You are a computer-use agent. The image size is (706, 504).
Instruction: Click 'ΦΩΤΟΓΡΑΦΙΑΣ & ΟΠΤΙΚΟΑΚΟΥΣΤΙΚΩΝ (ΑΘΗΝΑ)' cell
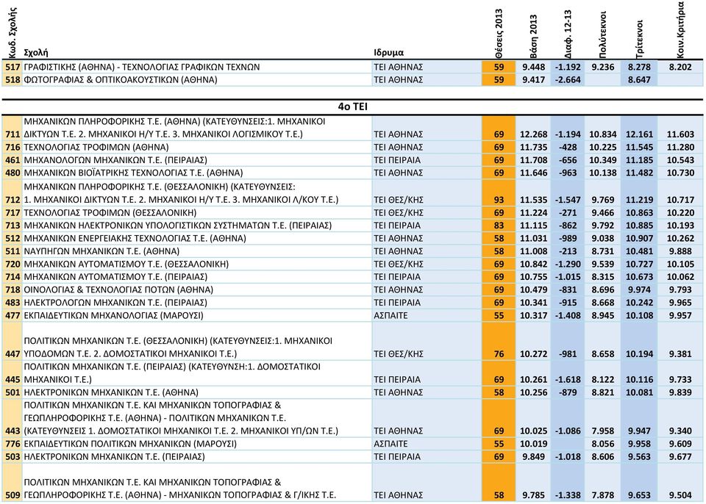point(120,79)
